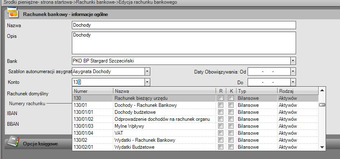The width and height of the screenshot is (340, 159).
Task: Tick the K checkbox for account 130
Action: click(231, 98)
